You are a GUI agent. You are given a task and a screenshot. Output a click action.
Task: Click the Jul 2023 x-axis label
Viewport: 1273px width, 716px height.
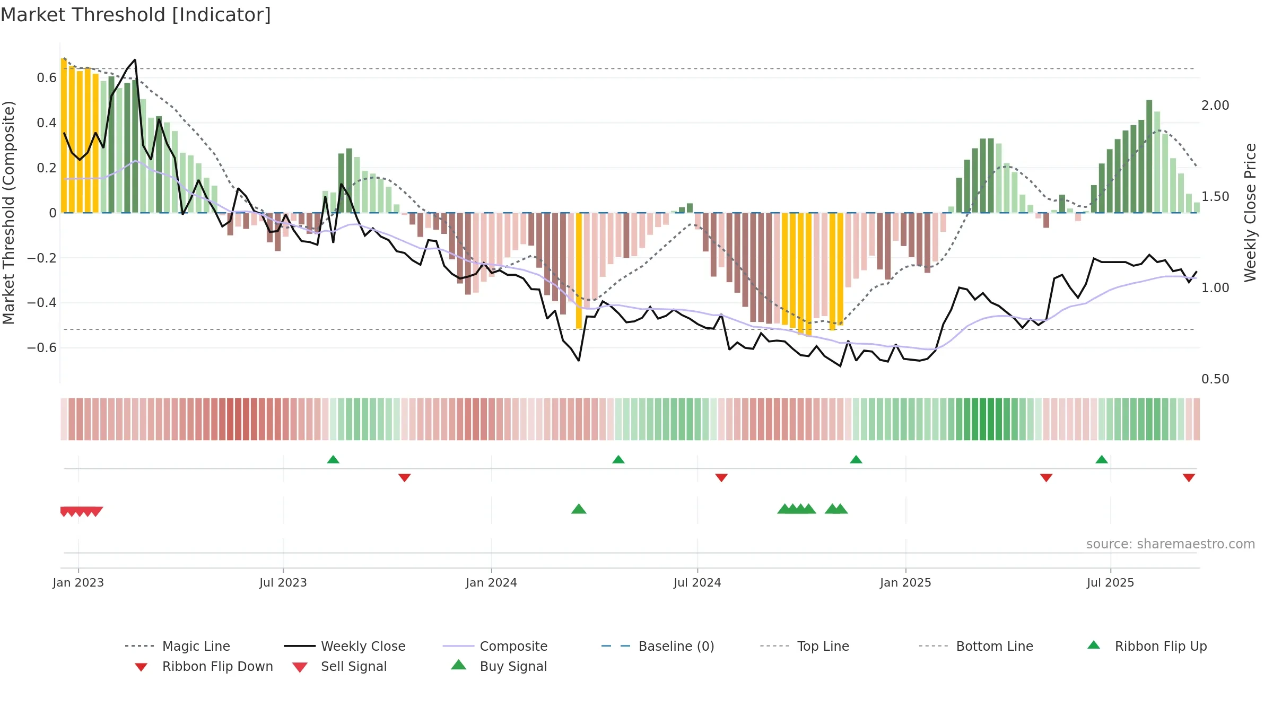[x=283, y=582]
